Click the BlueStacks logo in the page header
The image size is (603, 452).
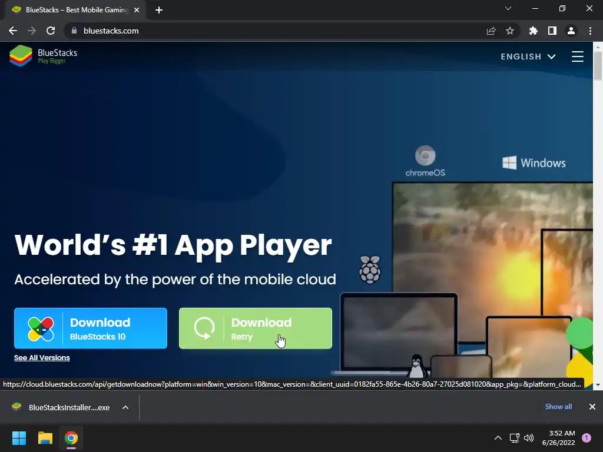tap(44, 56)
